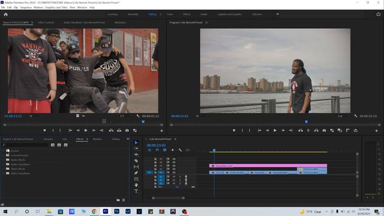Image resolution: width=384 pixels, height=216 pixels.
Task: Switch to the Markers panel tab
Action: pos(97,139)
